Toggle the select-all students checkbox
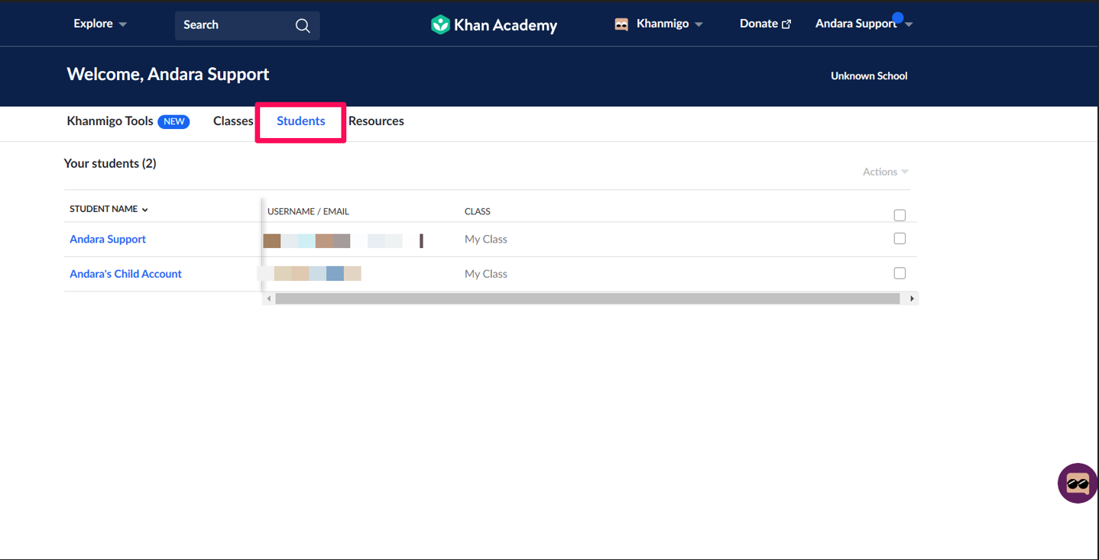Viewport: 1099px width, 560px height. (x=900, y=215)
